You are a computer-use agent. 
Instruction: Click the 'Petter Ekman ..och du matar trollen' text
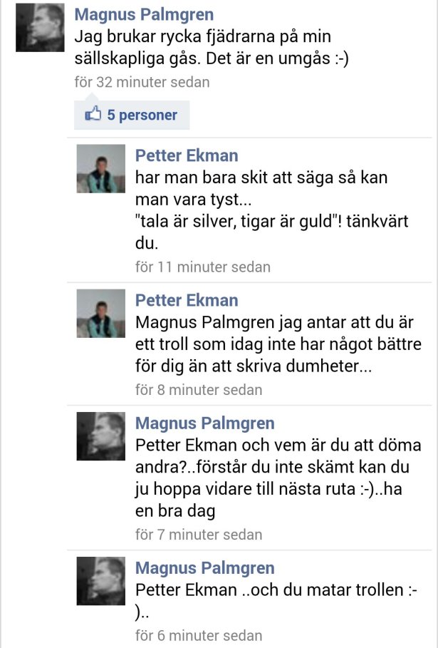(276, 601)
